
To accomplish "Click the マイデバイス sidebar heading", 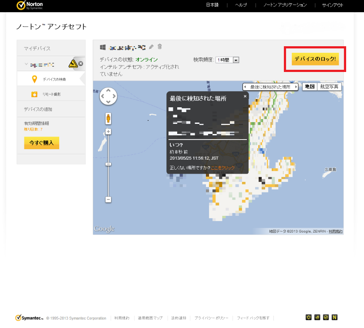I will coord(37,48).
